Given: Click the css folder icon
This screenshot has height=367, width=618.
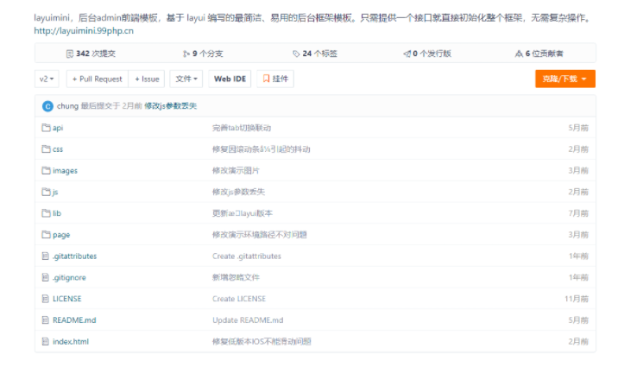Looking at the screenshot, I should pyautogui.click(x=46, y=149).
